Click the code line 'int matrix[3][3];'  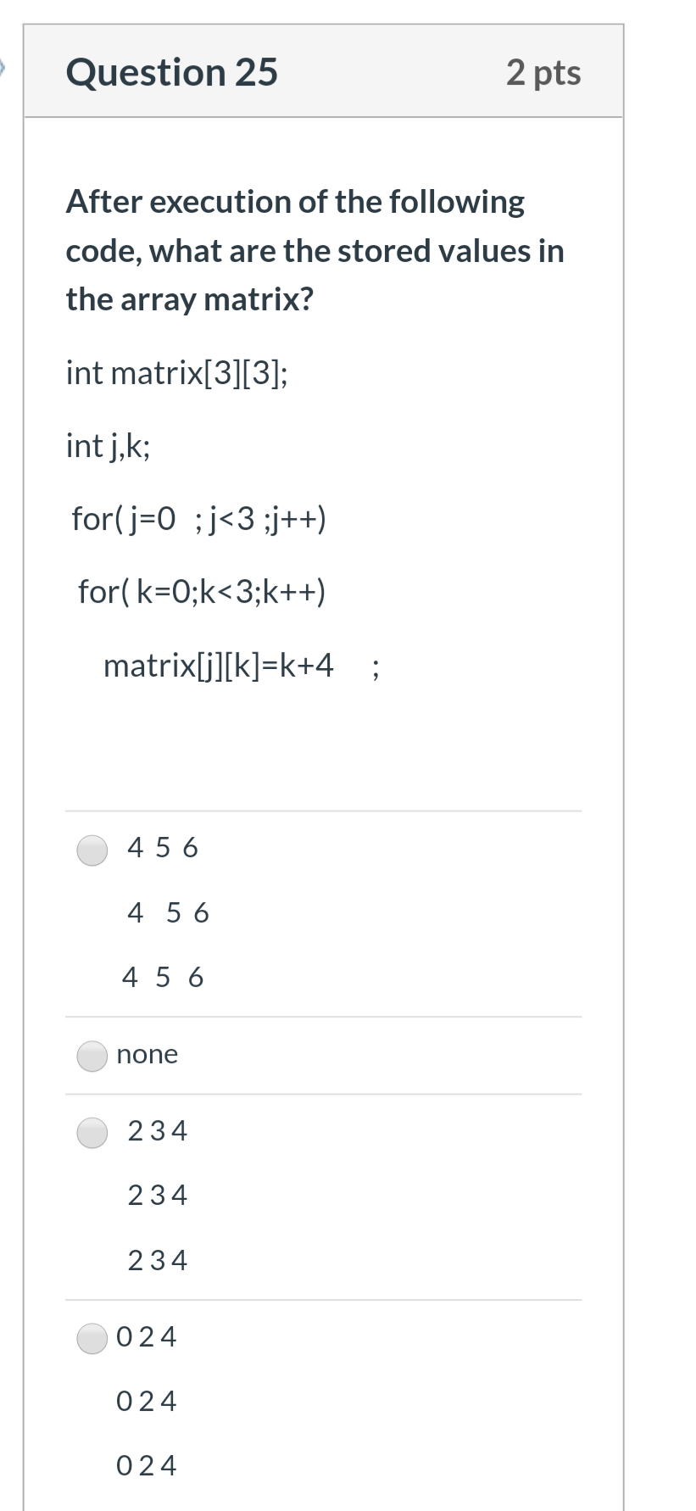[x=177, y=371]
